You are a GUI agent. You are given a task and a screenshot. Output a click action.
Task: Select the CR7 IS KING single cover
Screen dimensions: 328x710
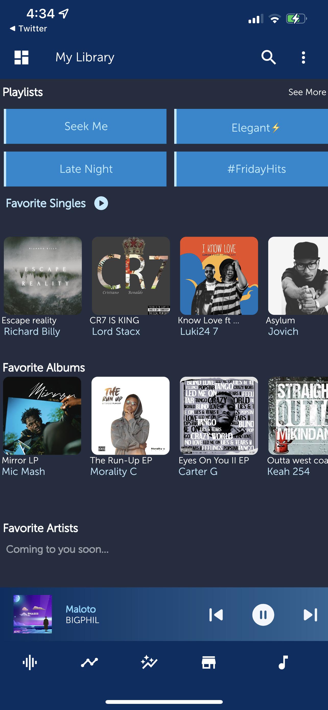(x=131, y=276)
